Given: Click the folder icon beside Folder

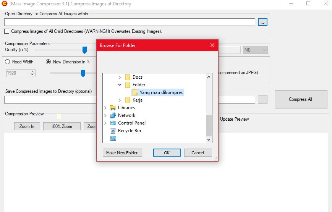Looking at the screenshot, I should 128,85.
